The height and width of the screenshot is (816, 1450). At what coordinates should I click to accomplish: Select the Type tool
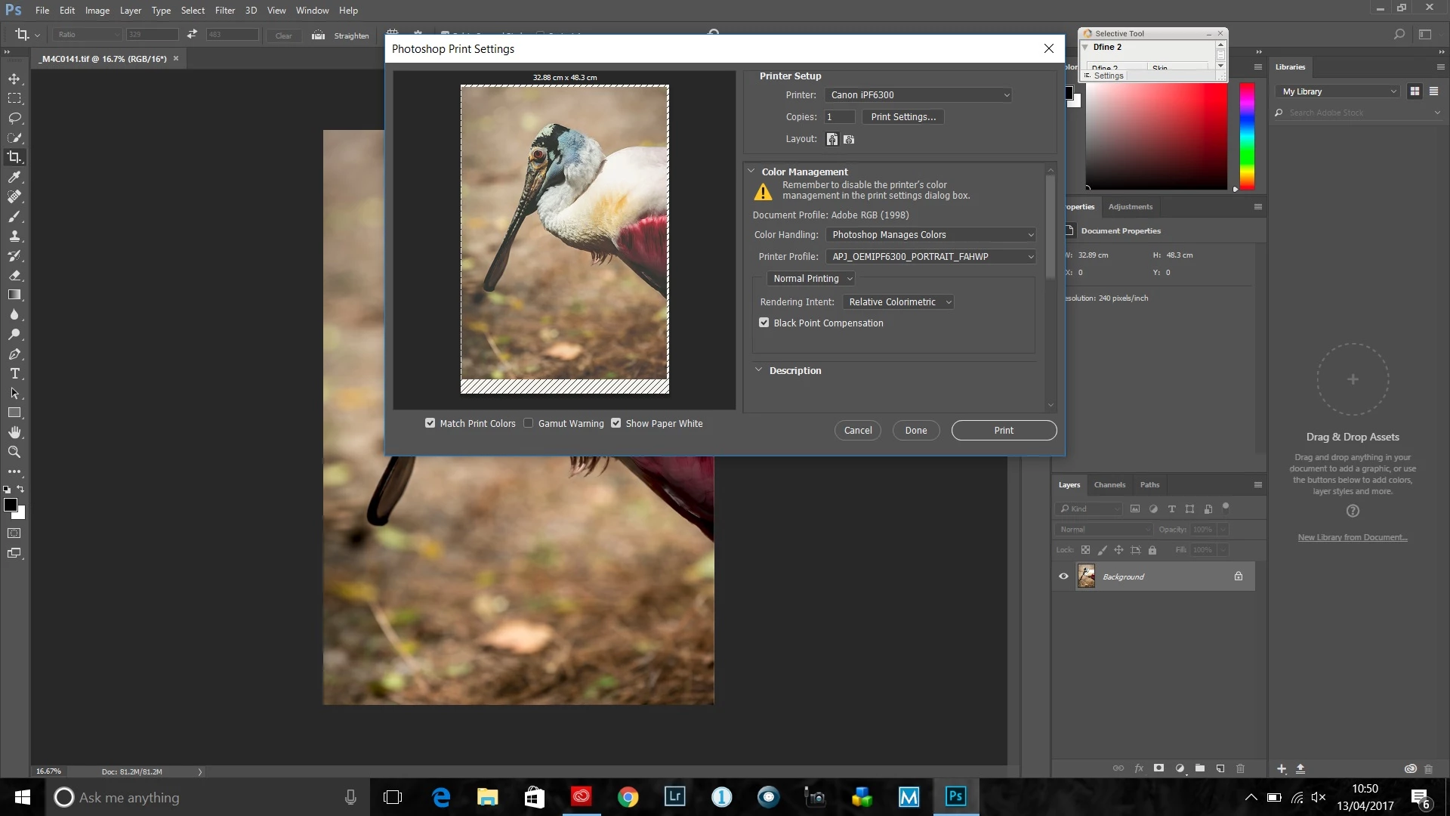(x=14, y=373)
